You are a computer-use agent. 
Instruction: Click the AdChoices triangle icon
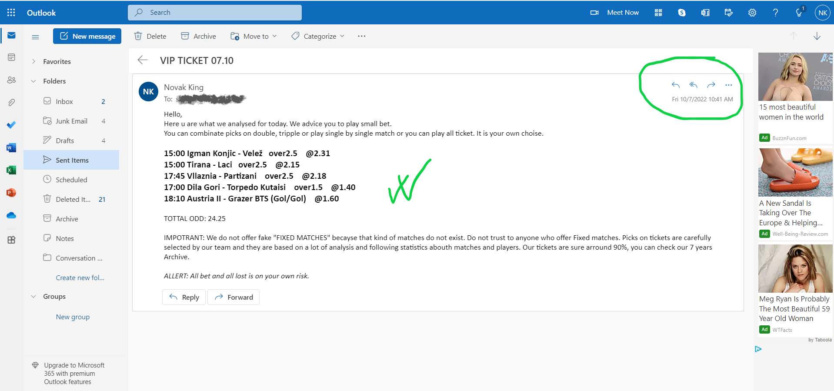pyautogui.click(x=758, y=349)
